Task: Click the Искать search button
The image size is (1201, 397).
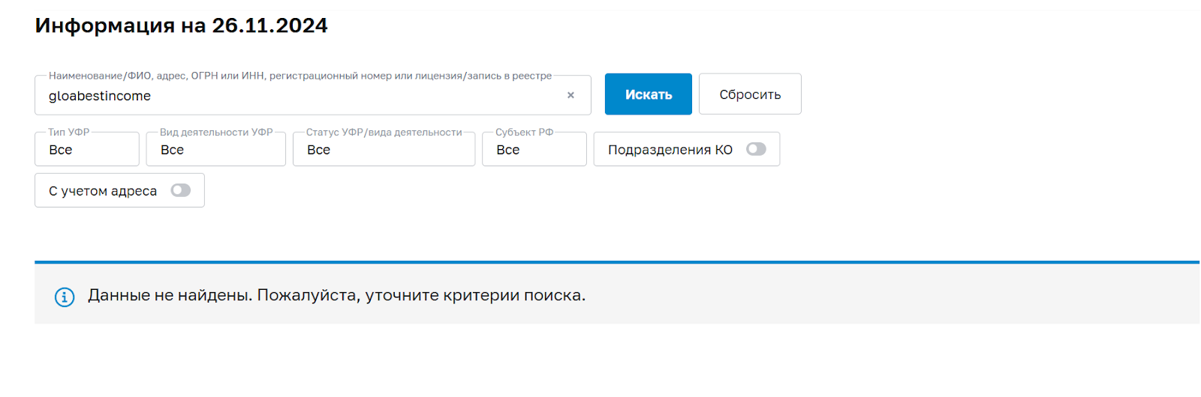Action: click(x=649, y=94)
